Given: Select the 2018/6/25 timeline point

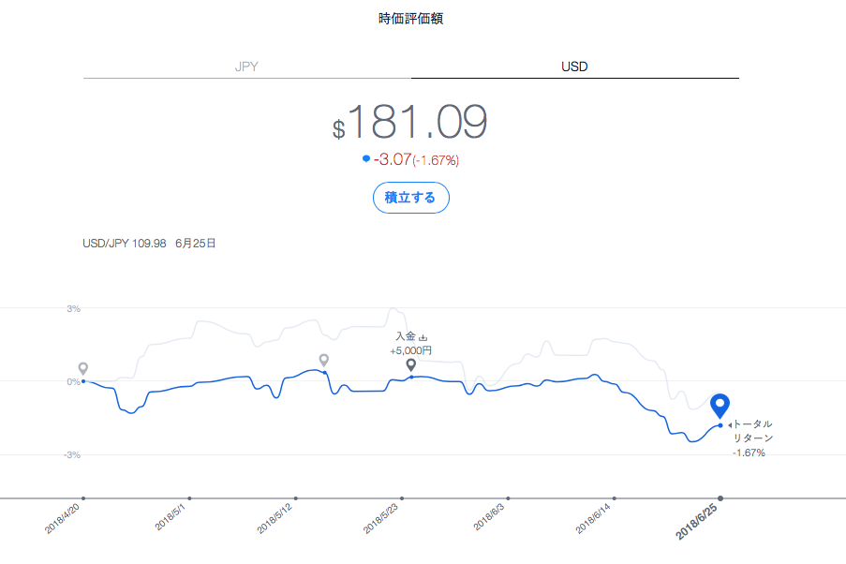Looking at the screenshot, I should pyautogui.click(x=720, y=498).
